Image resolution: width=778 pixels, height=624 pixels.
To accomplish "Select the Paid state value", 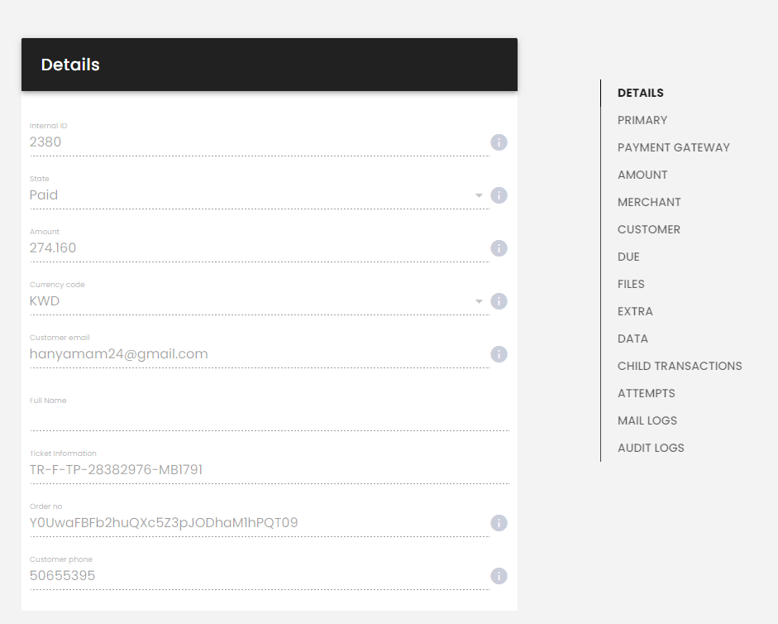I will click(44, 194).
